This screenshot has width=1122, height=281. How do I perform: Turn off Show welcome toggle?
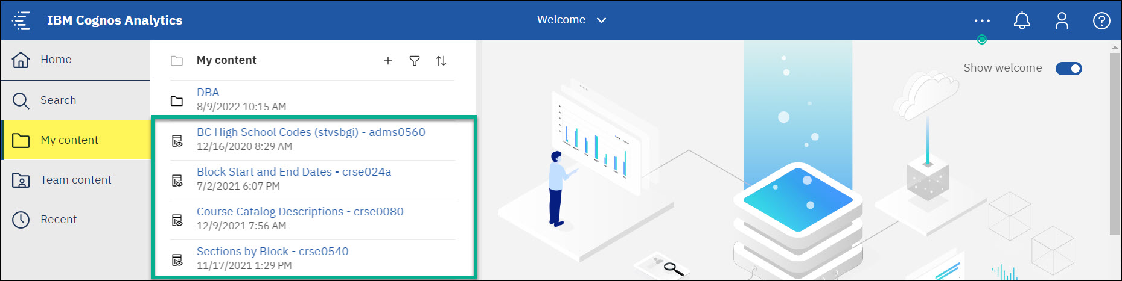tap(1069, 69)
